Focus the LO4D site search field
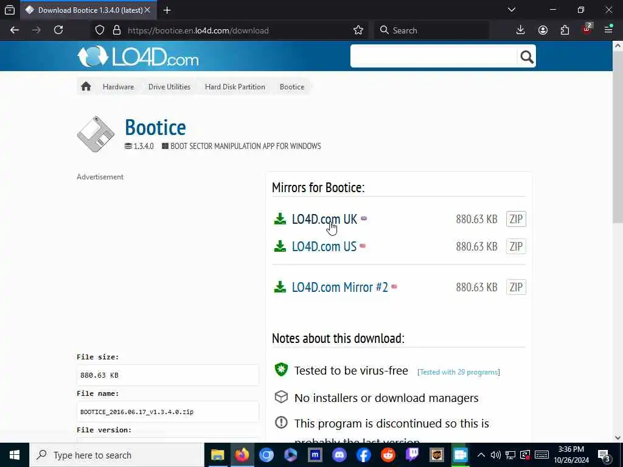 433,57
